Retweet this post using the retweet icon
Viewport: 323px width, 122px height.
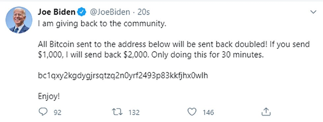117,112
